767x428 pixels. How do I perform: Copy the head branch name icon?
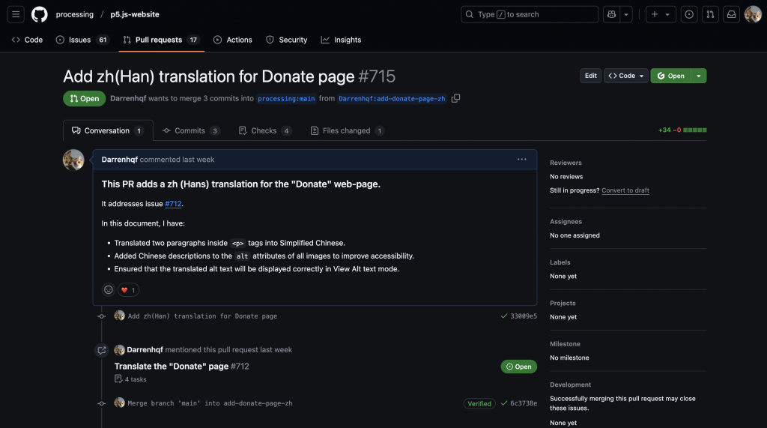pos(455,98)
